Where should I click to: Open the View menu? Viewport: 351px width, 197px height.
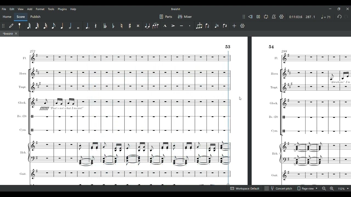21,9
